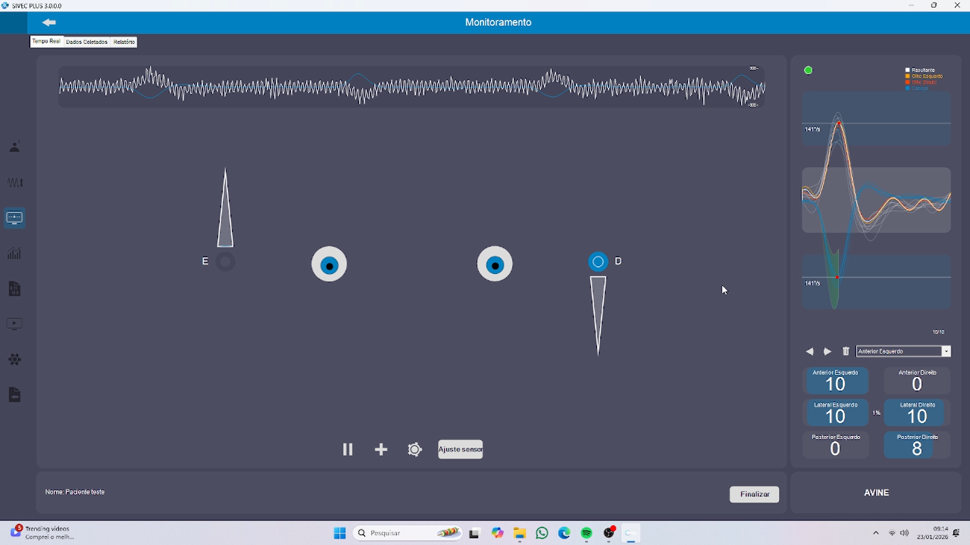
Task: Open the bar chart sidebar icon
Action: pos(14,253)
